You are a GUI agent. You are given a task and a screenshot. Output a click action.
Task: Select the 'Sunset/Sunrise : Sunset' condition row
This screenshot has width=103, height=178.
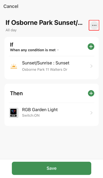[x=51, y=66]
